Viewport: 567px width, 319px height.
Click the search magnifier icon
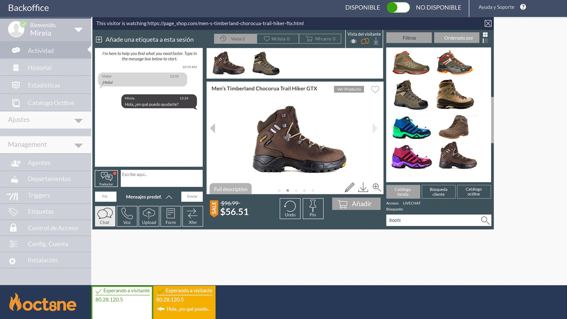(x=485, y=220)
